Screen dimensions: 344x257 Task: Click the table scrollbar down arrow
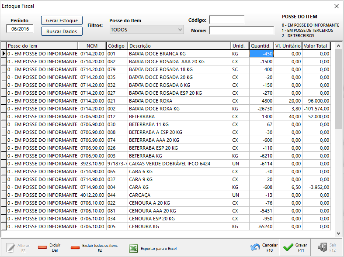338,233
